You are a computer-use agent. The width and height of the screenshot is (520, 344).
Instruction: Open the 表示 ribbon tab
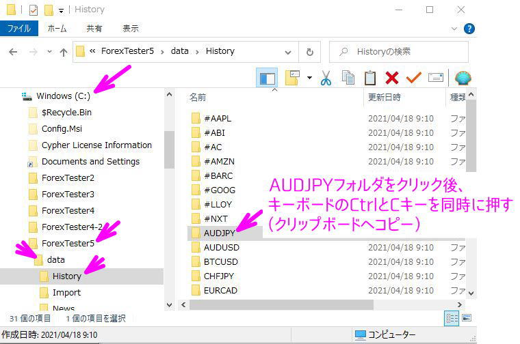coord(130,29)
